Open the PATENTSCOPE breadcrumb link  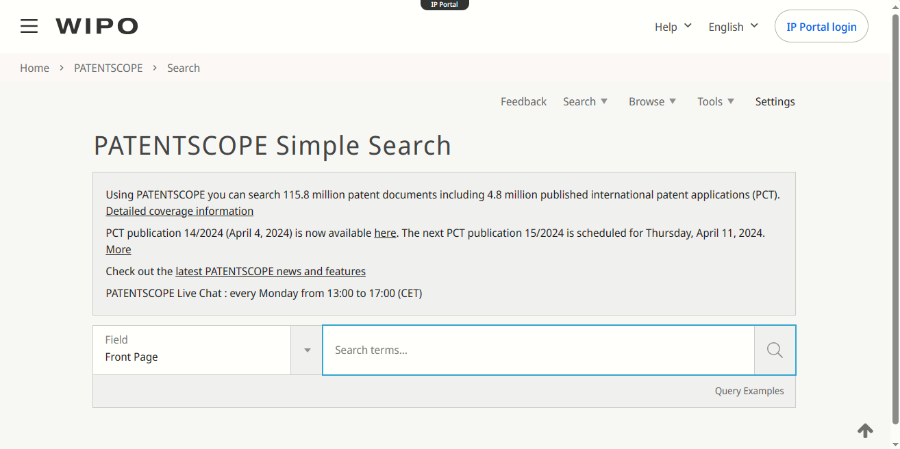tap(108, 68)
